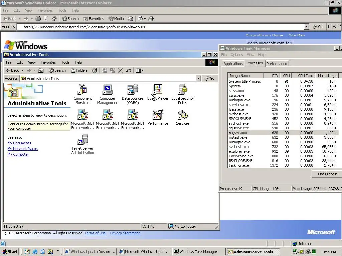The image size is (342, 256).
Task: Click Refresh icon in Internet Explorer toolbar
Action: point(46,19)
